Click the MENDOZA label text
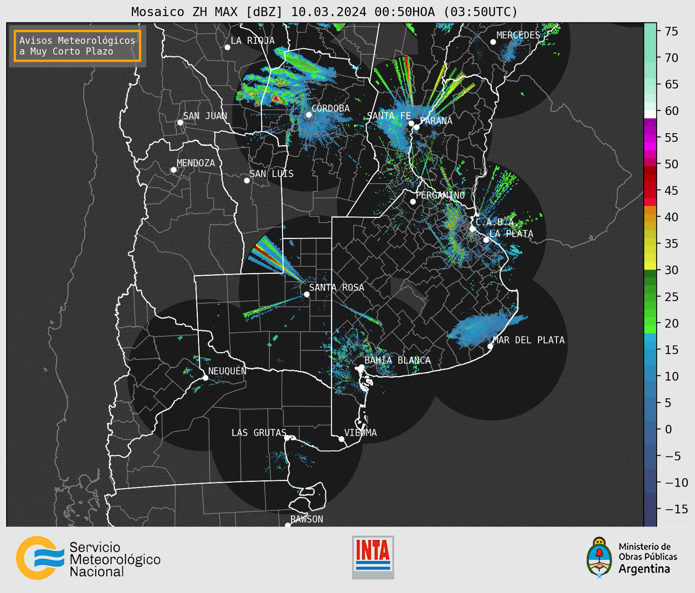This screenshot has height=593, width=695. pyautogui.click(x=196, y=163)
